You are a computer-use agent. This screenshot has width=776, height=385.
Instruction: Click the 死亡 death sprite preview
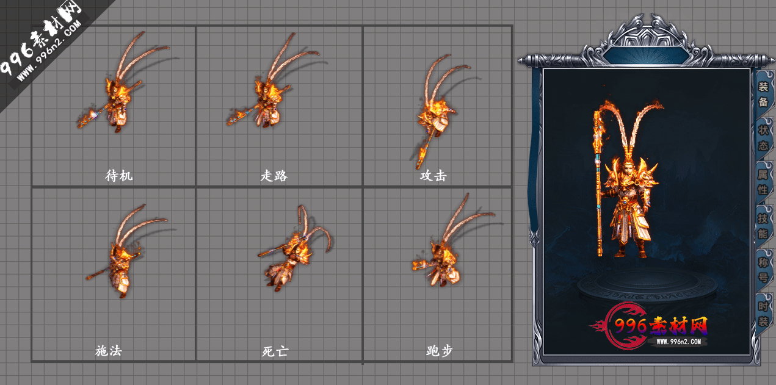click(295, 249)
